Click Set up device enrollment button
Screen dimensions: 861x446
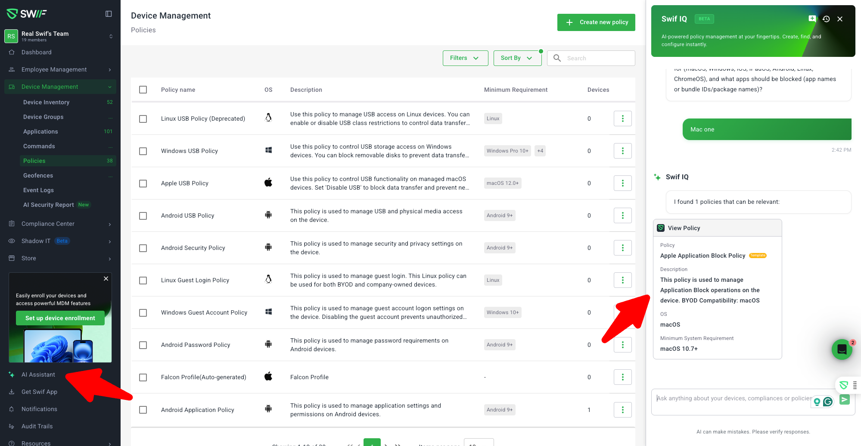tap(60, 318)
